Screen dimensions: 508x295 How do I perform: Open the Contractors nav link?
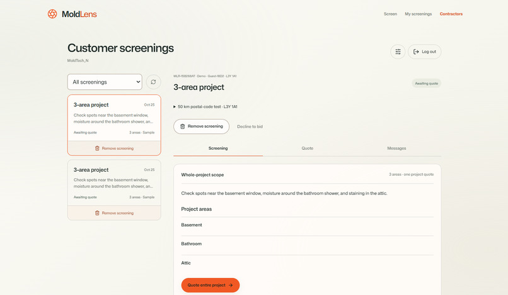[x=451, y=14]
